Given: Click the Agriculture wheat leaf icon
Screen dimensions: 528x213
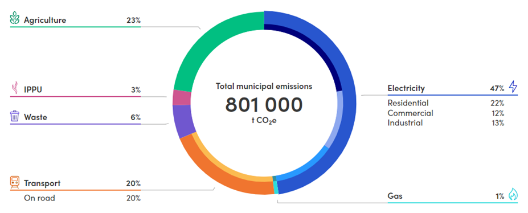Looking at the screenshot, I should (x=15, y=18).
